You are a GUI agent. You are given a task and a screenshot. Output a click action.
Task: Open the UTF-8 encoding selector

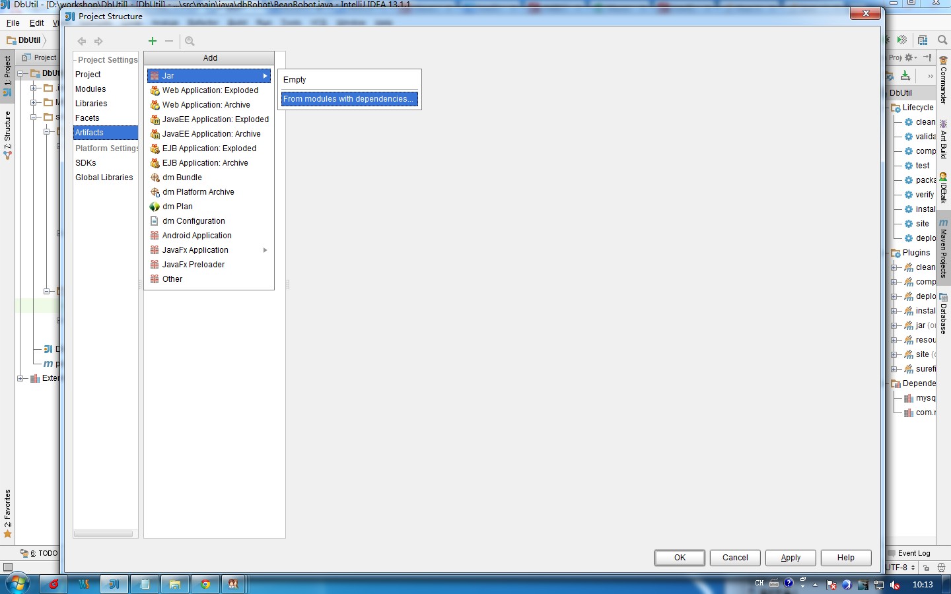(x=901, y=568)
